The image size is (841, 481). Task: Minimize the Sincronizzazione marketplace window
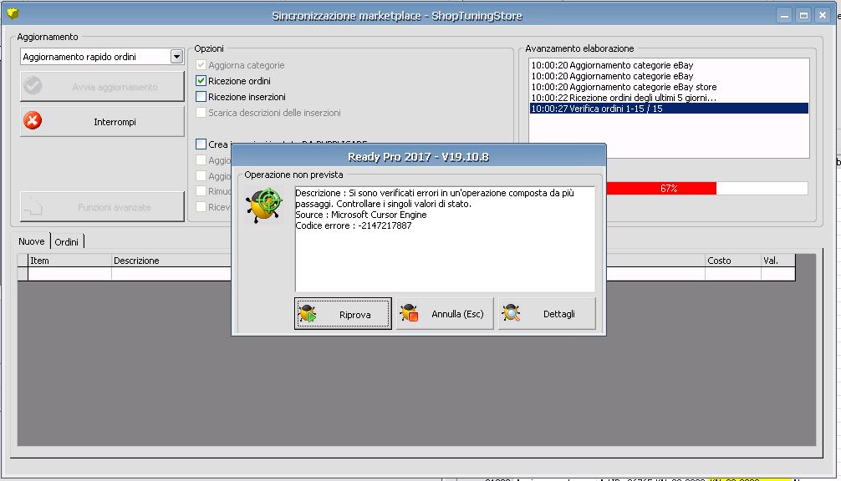coord(784,15)
